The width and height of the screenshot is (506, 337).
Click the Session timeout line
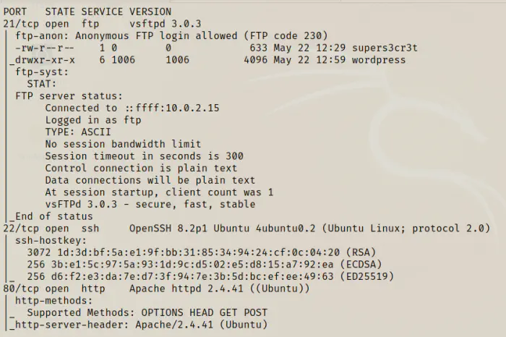pos(144,156)
